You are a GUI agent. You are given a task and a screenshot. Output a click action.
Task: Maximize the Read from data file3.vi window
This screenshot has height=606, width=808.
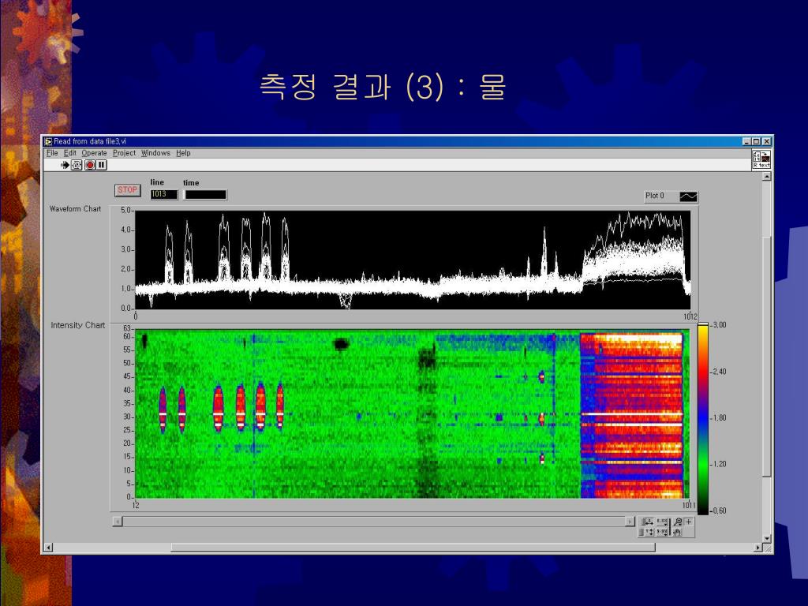point(756,141)
